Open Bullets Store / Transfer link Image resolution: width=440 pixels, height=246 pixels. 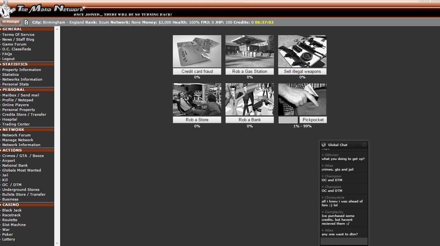24,194
